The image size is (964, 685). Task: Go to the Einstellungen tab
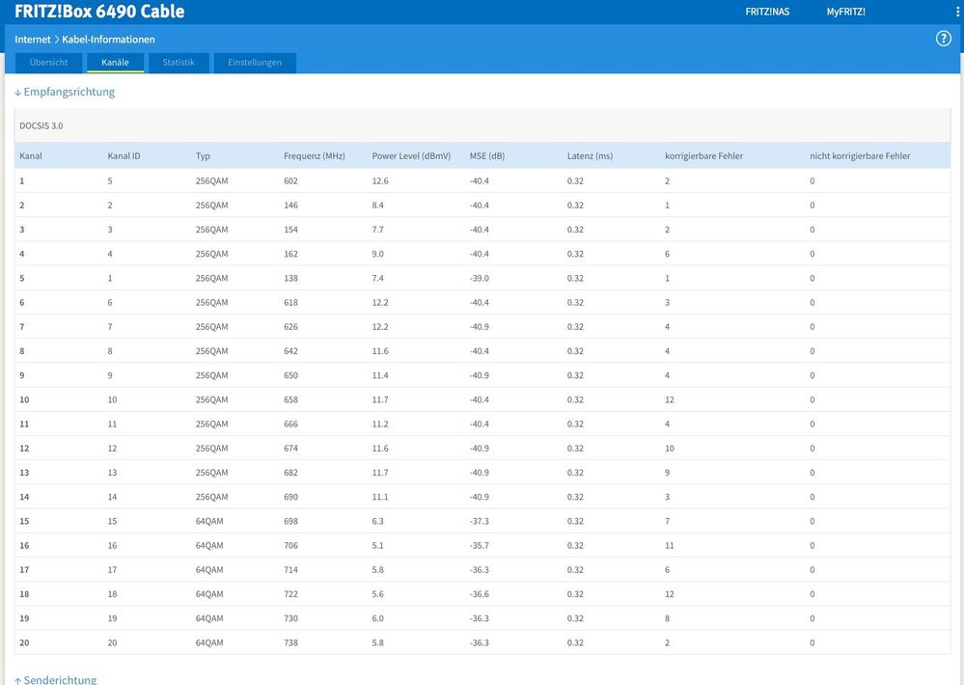[x=255, y=63]
